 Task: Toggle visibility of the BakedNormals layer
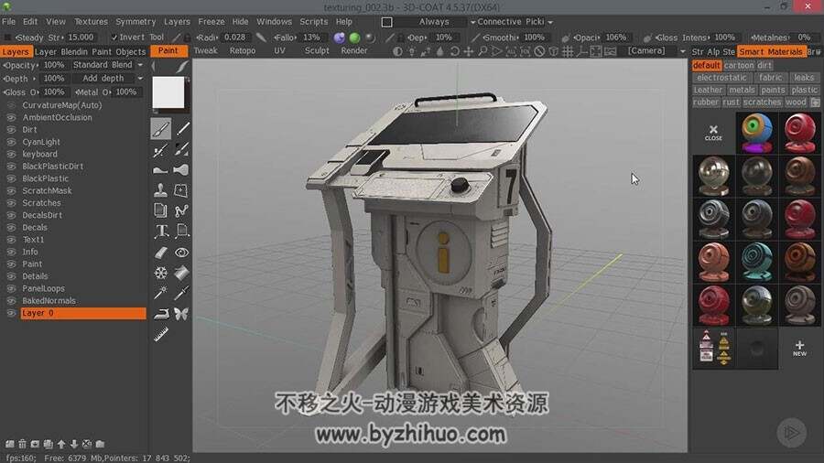coord(10,301)
